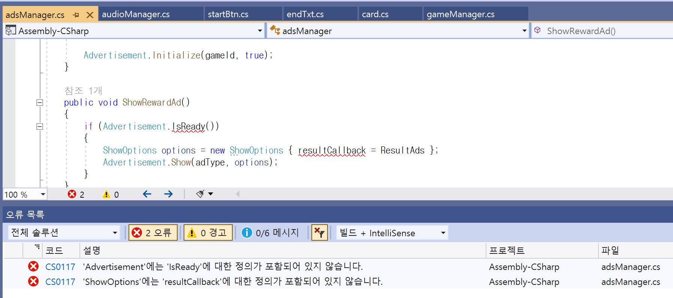Screen dimensions: 673x298
Task: Close the adsManager.cs tab
Action: click(x=90, y=15)
